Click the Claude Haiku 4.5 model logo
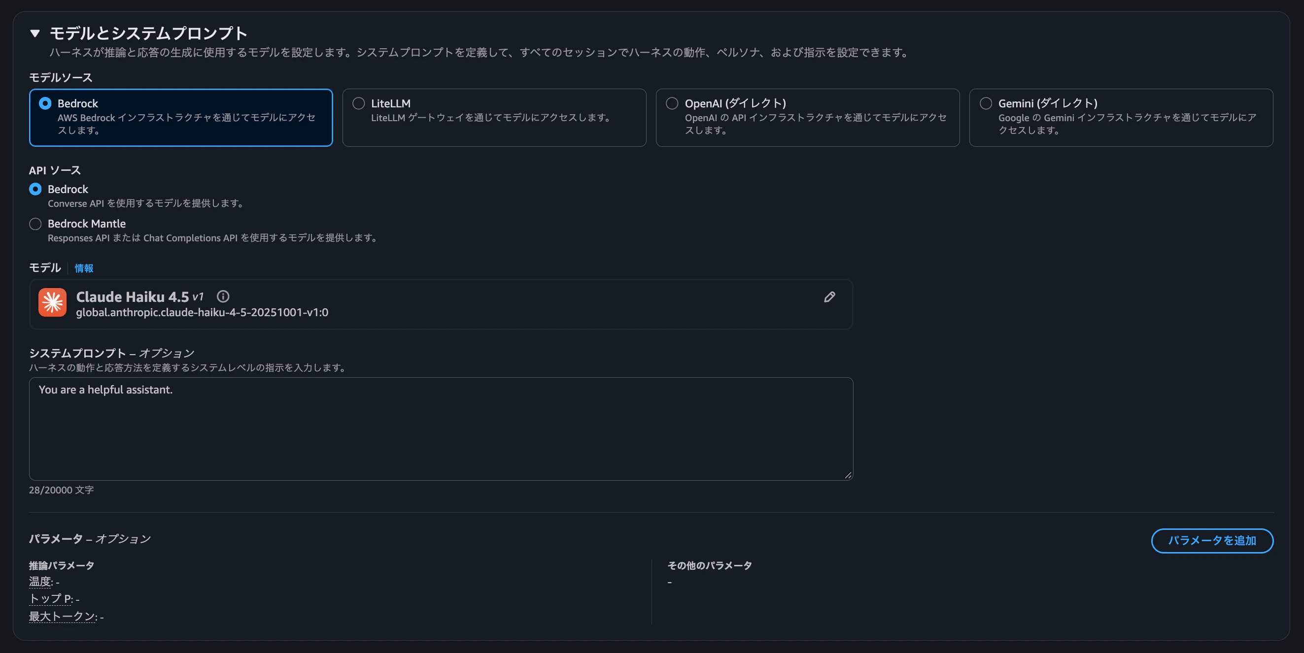The height and width of the screenshot is (653, 1304). (53, 302)
